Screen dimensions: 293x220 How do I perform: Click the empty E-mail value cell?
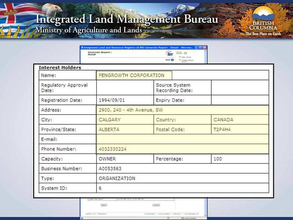coord(183,139)
